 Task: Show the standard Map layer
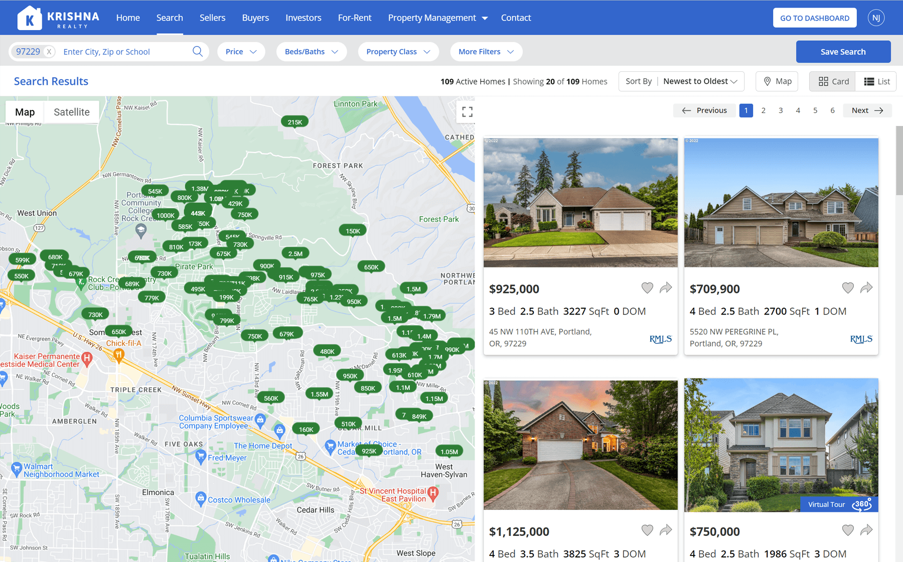25,112
